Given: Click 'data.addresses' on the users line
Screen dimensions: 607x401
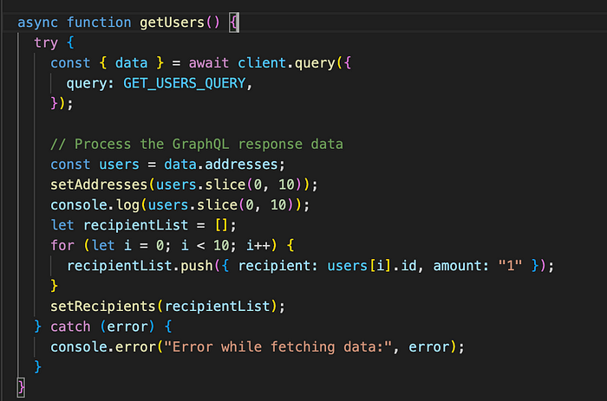Looking at the screenshot, I should click(x=220, y=165).
